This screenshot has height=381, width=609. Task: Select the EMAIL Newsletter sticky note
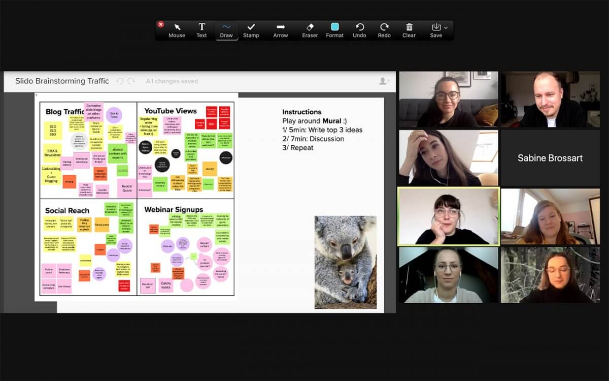pos(53,153)
